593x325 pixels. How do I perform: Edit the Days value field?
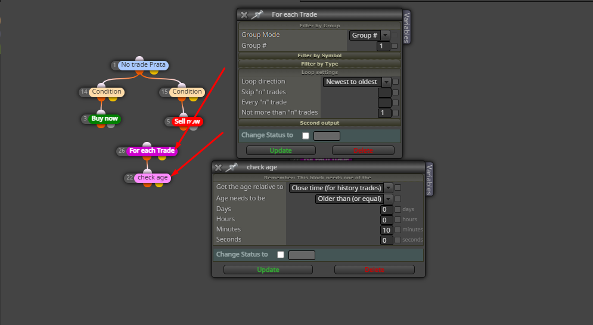tap(387, 209)
